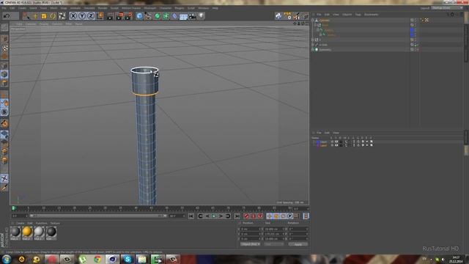Click the green generators icon
The image size is (469, 264).
[x=157, y=15]
